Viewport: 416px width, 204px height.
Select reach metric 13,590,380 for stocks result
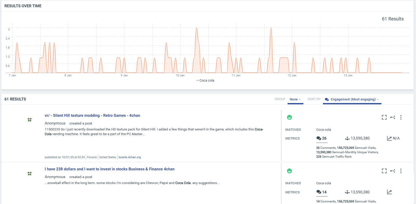coord(357,192)
